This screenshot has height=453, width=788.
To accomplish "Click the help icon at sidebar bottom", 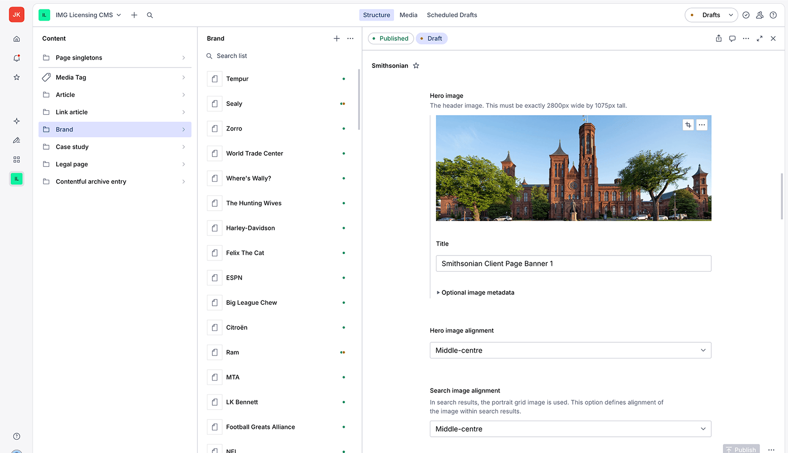I will click(x=17, y=436).
